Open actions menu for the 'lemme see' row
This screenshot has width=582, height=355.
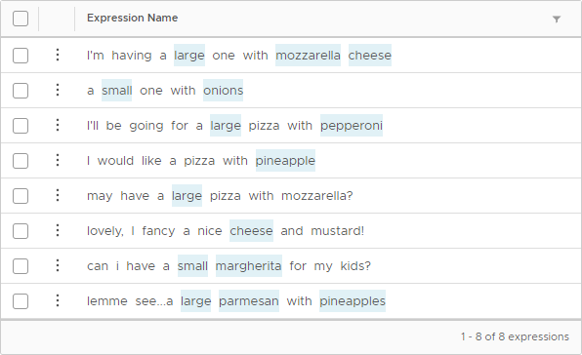58,300
